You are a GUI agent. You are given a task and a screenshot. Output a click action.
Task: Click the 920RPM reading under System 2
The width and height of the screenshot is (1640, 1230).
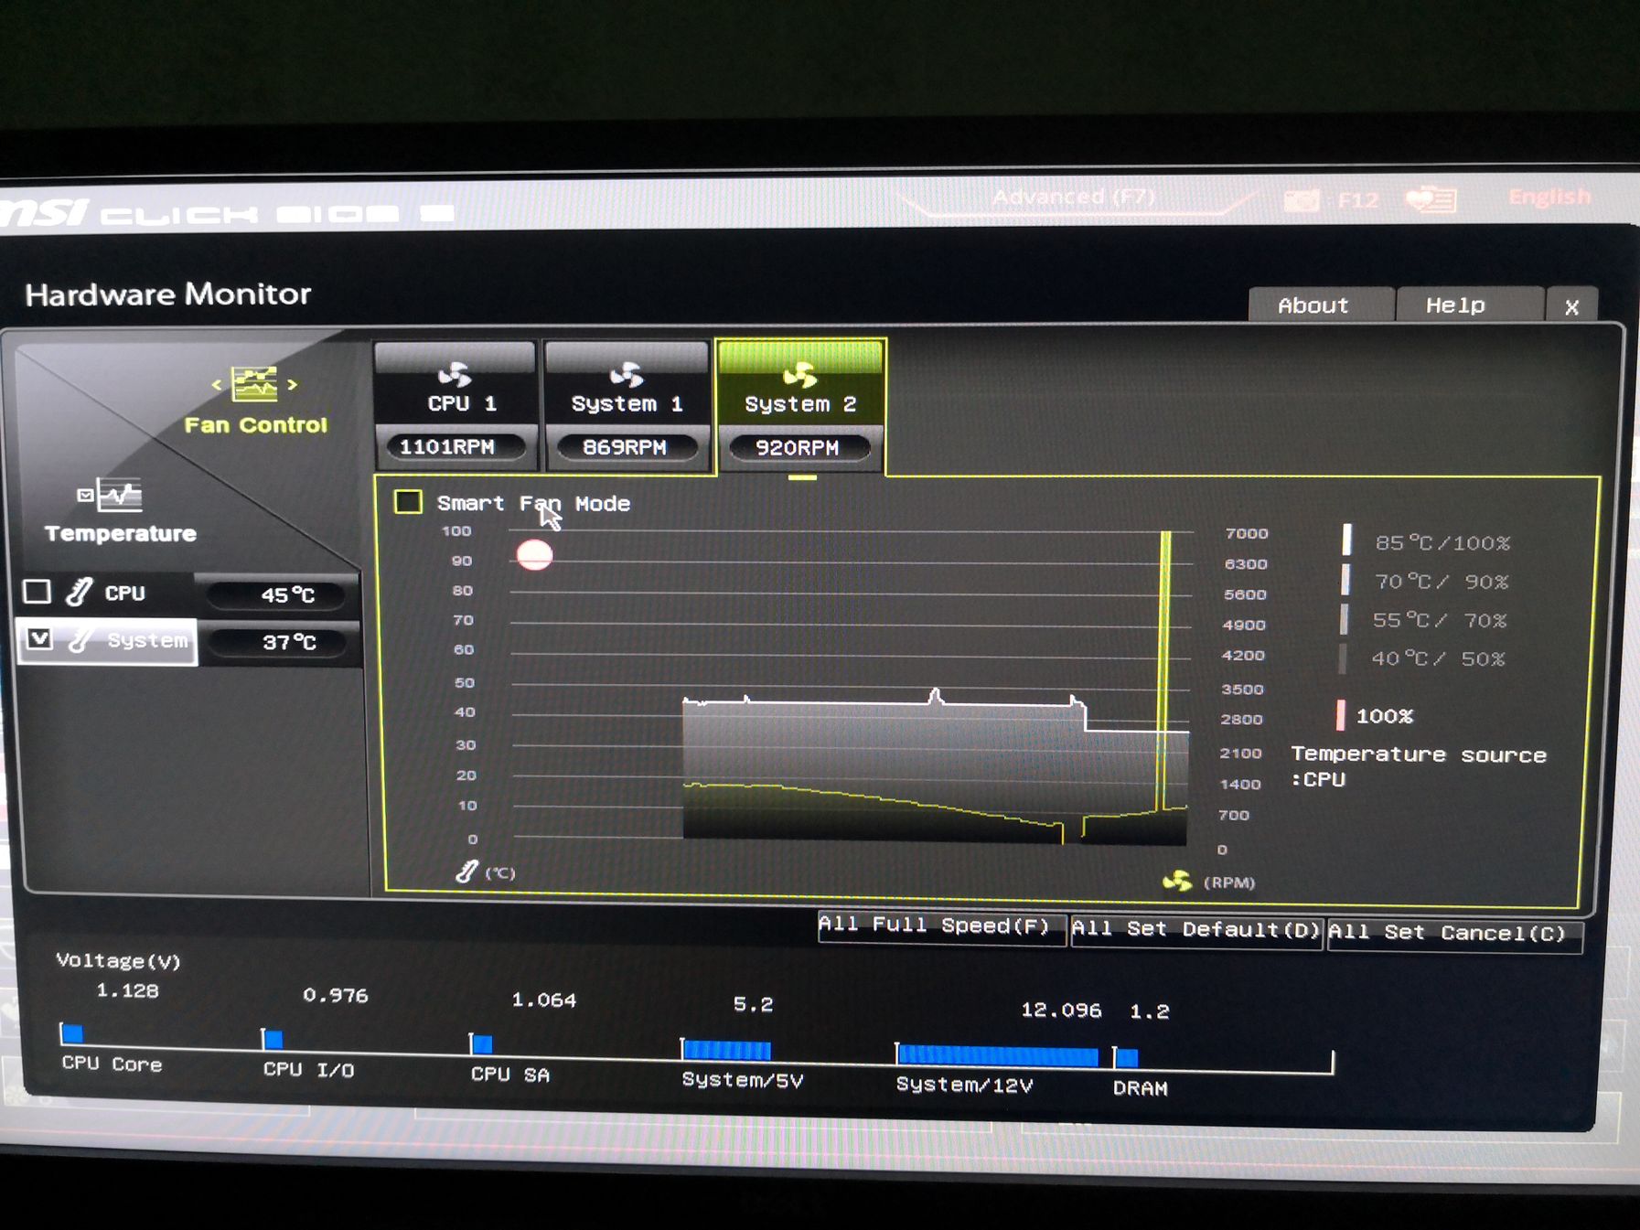coord(799,448)
